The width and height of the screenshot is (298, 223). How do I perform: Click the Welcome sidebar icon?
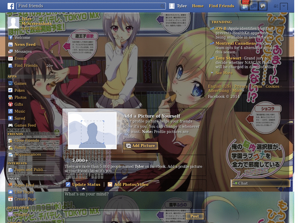10,37
